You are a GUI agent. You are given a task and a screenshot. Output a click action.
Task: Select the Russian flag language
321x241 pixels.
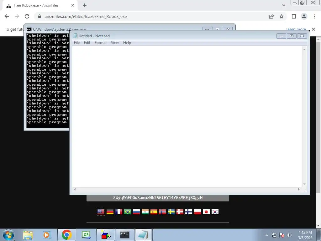click(x=136, y=212)
